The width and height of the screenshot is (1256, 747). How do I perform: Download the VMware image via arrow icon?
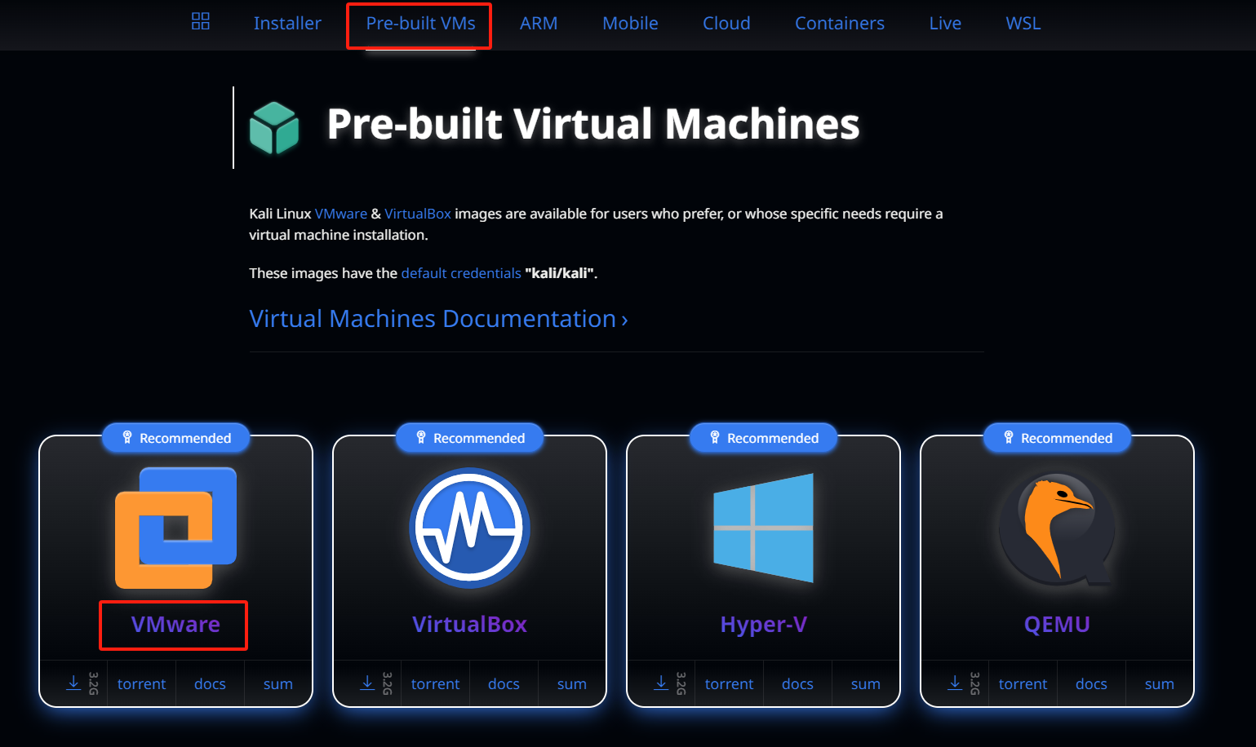tap(73, 683)
